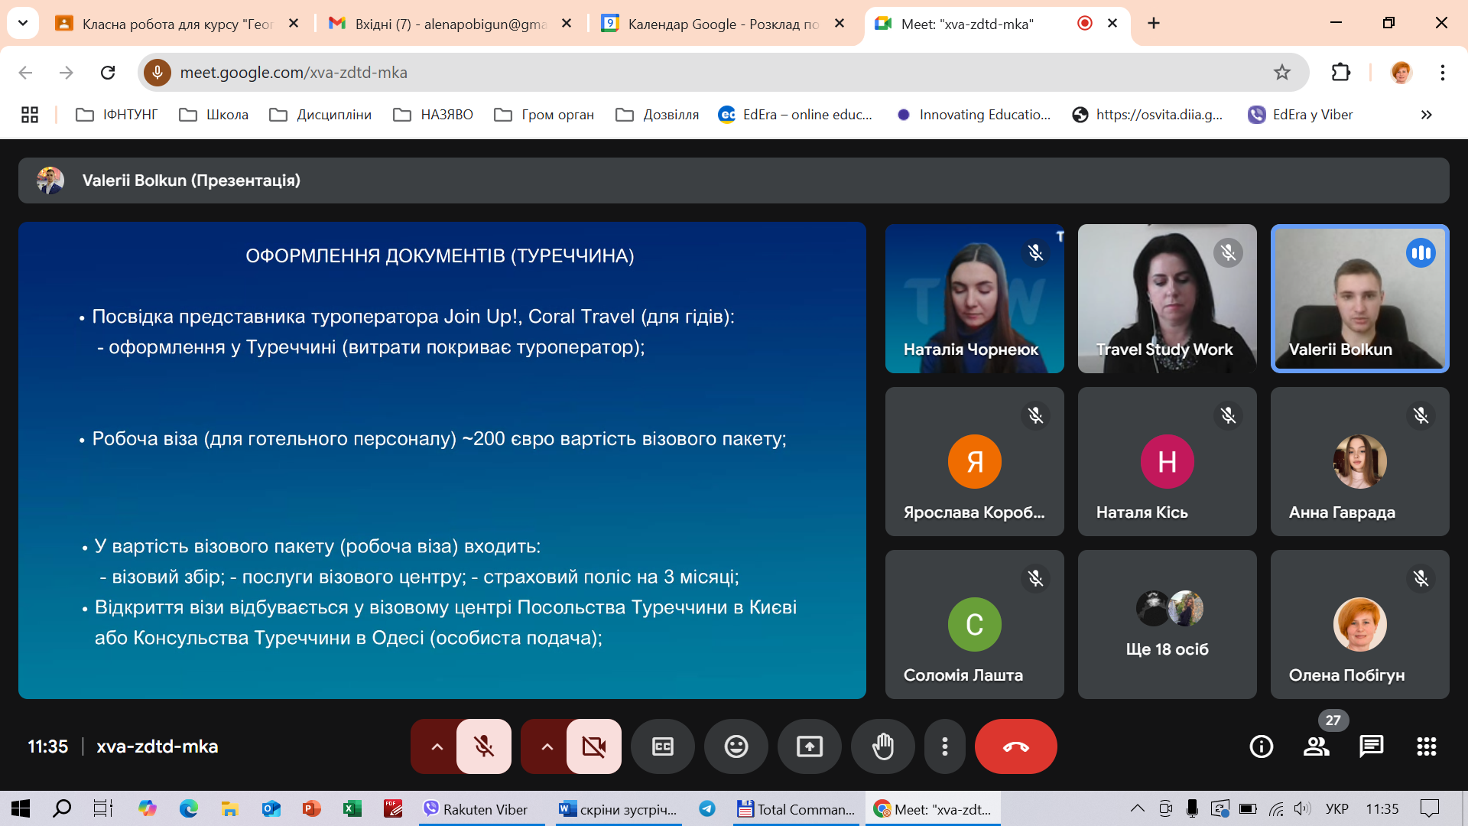The width and height of the screenshot is (1468, 826).
Task: Unmute the microphone toggle
Action: pyautogui.click(x=483, y=746)
